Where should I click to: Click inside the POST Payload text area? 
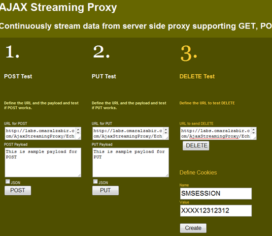click(x=43, y=162)
